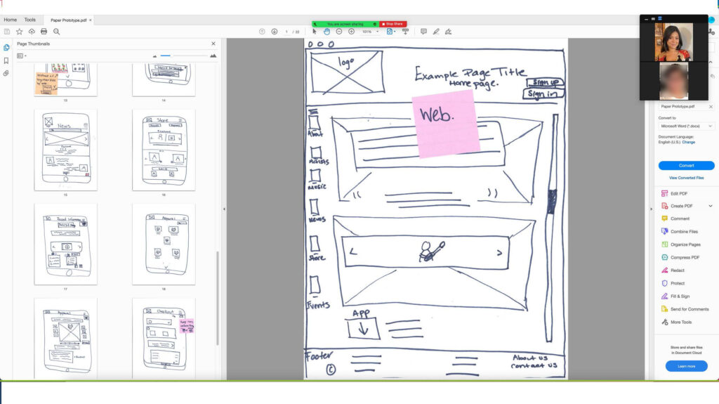The width and height of the screenshot is (719, 404).
Task: Click Change document language link
Action: [688, 143]
